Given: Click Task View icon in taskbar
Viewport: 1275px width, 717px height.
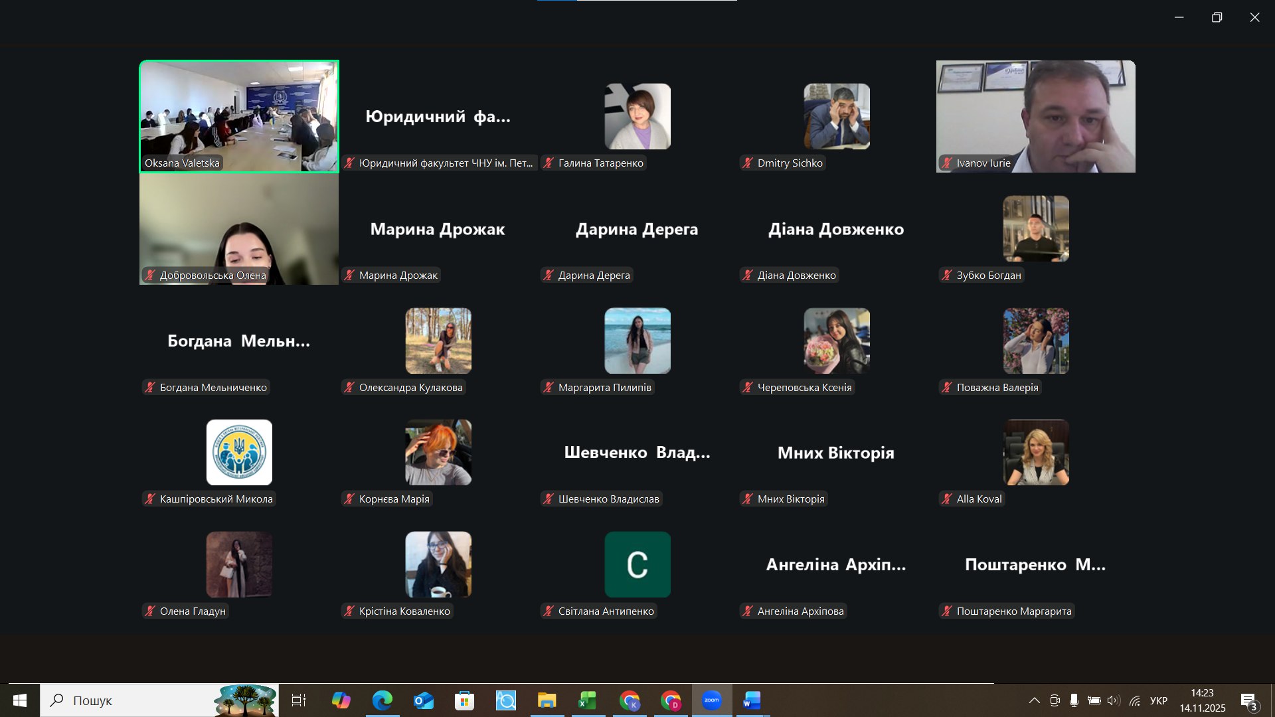Looking at the screenshot, I should click(x=299, y=700).
